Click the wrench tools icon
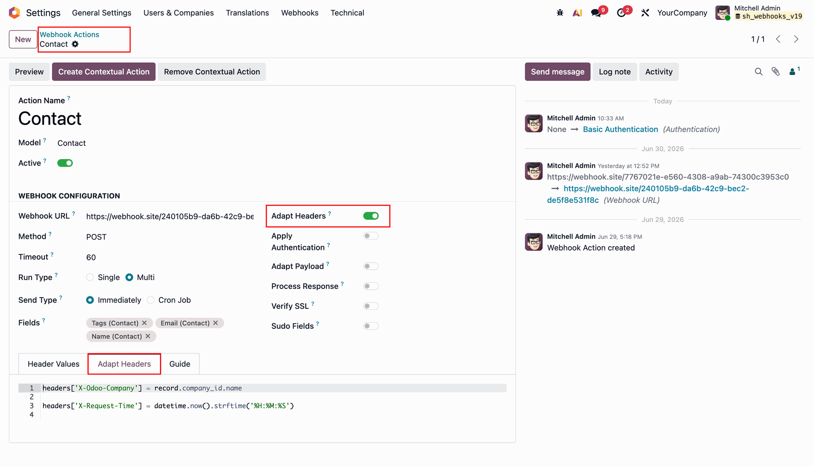The height and width of the screenshot is (466, 814). coord(645,13)
